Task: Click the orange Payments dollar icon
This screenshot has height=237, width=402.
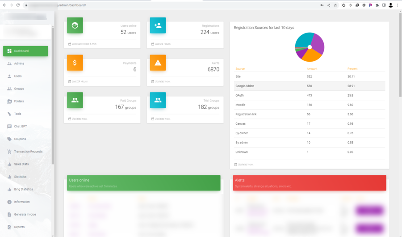Action: 75,63
